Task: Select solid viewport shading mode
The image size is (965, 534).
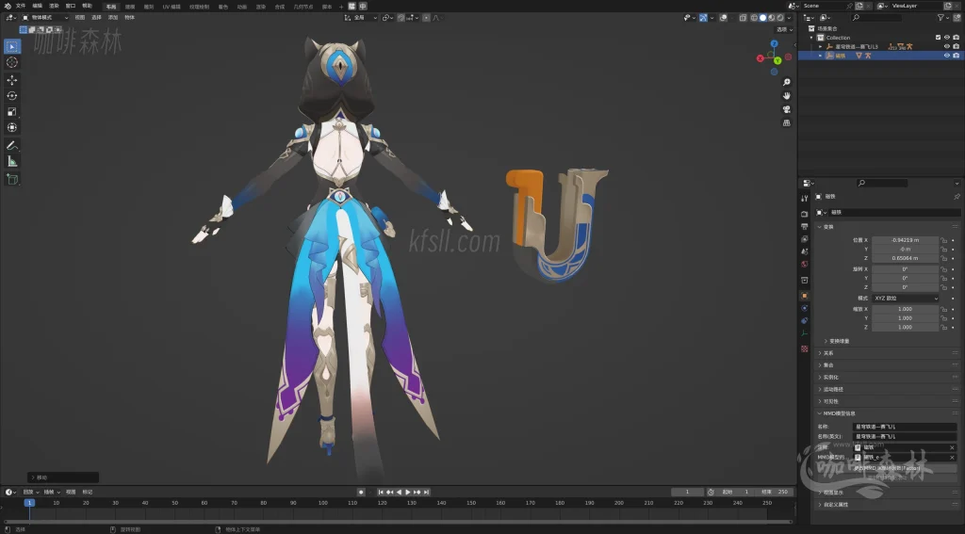Action: coord(762,18)
